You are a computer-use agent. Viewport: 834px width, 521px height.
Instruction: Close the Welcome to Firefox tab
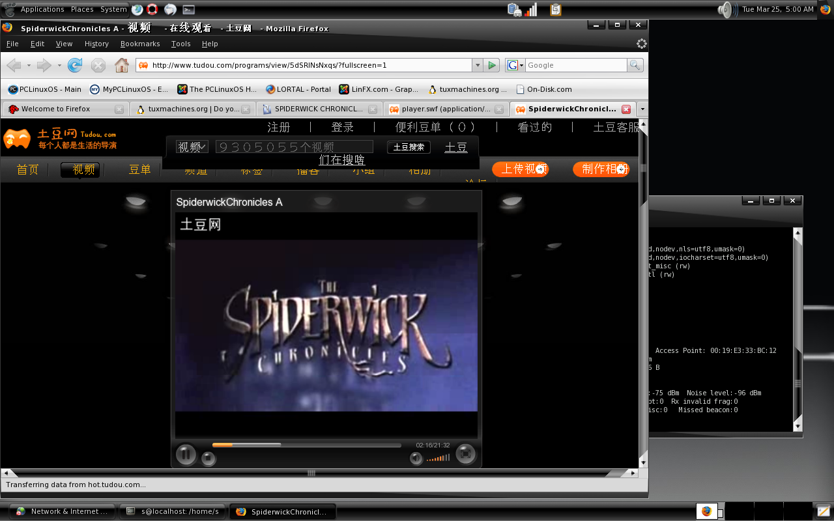tap(119, 109)
